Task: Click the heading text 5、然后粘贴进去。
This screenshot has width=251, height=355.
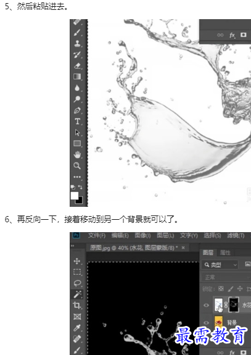Action: tap(36, 7)
